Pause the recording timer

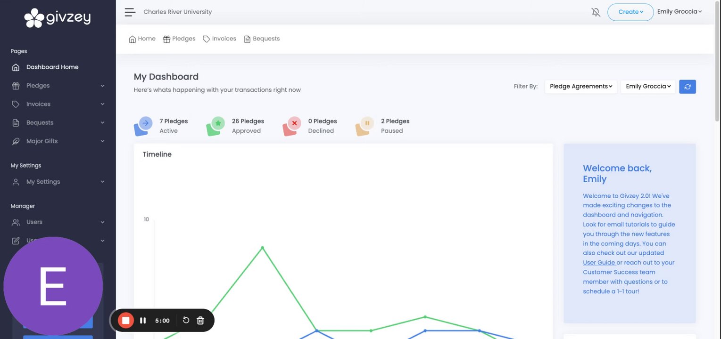(143, 321)
